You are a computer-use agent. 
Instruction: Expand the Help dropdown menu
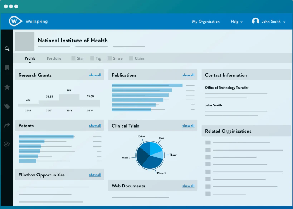tap(236, 22)
